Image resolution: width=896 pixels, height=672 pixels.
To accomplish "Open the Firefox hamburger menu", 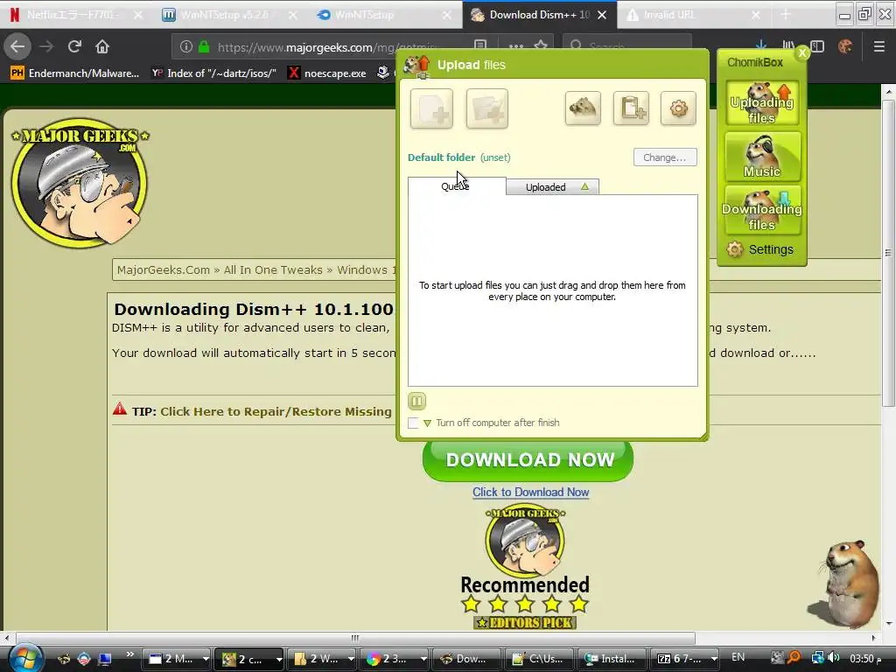I will 879,46.
